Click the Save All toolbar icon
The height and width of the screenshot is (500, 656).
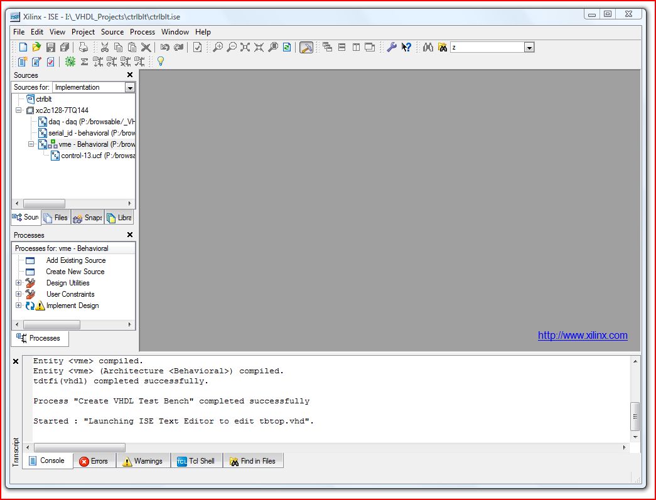coord(64,47)
